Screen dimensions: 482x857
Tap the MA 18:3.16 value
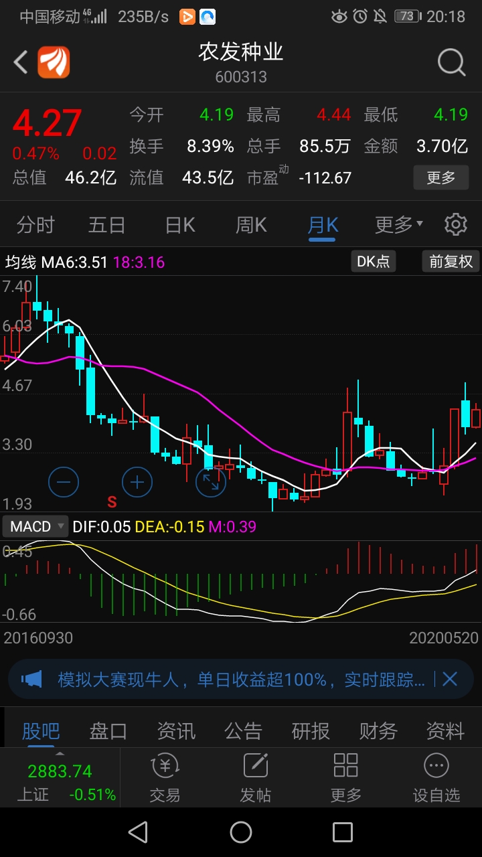(139, 262)
